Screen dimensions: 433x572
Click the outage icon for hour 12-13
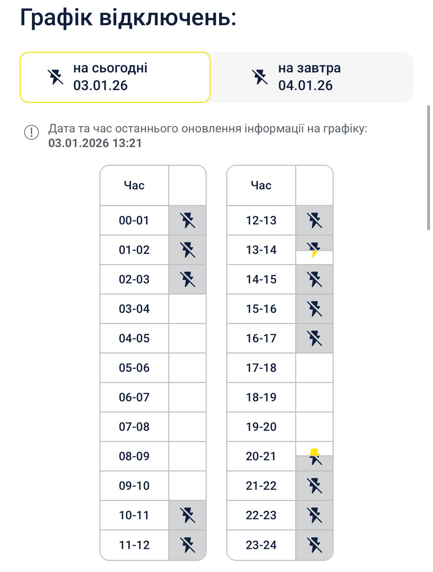(x=315, y=220)
